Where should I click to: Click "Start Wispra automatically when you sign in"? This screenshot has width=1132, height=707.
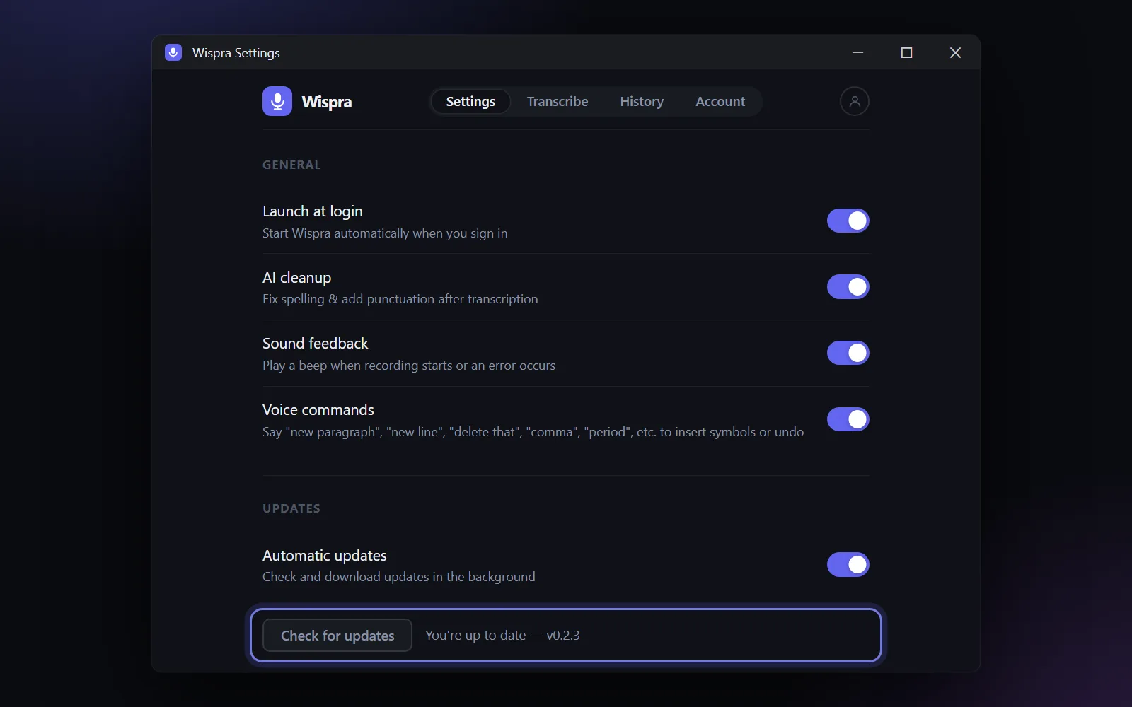(385, 233)
